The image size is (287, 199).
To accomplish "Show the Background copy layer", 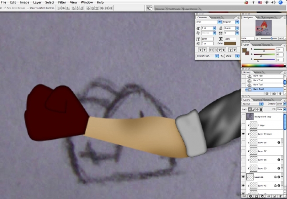I will [x=243, y=116].
